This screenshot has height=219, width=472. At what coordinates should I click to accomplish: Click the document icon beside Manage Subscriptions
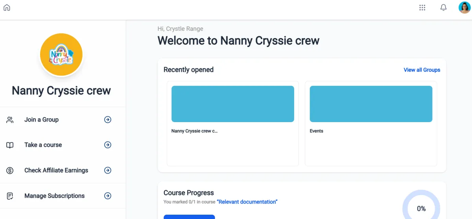coord(10,196)
